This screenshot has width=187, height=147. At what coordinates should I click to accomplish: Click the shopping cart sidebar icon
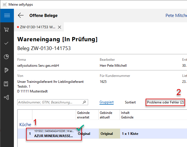coord(7,29)
